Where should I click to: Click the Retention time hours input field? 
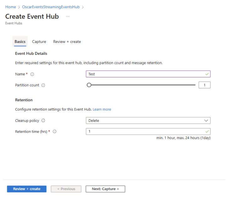(x=145, y=132)
